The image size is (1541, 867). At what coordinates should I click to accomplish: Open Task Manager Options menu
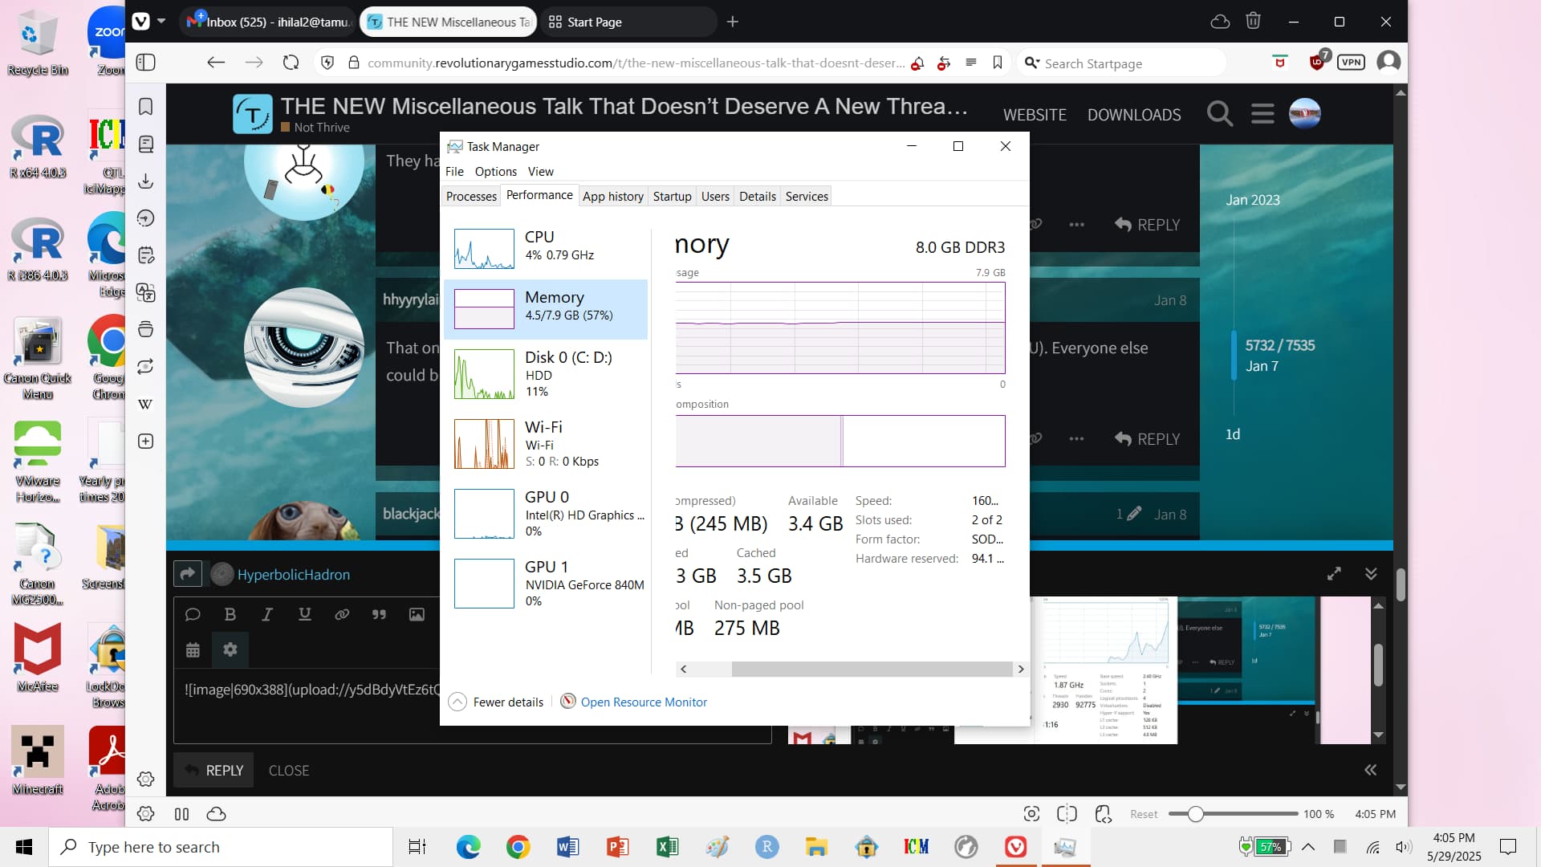pos(495,171)
